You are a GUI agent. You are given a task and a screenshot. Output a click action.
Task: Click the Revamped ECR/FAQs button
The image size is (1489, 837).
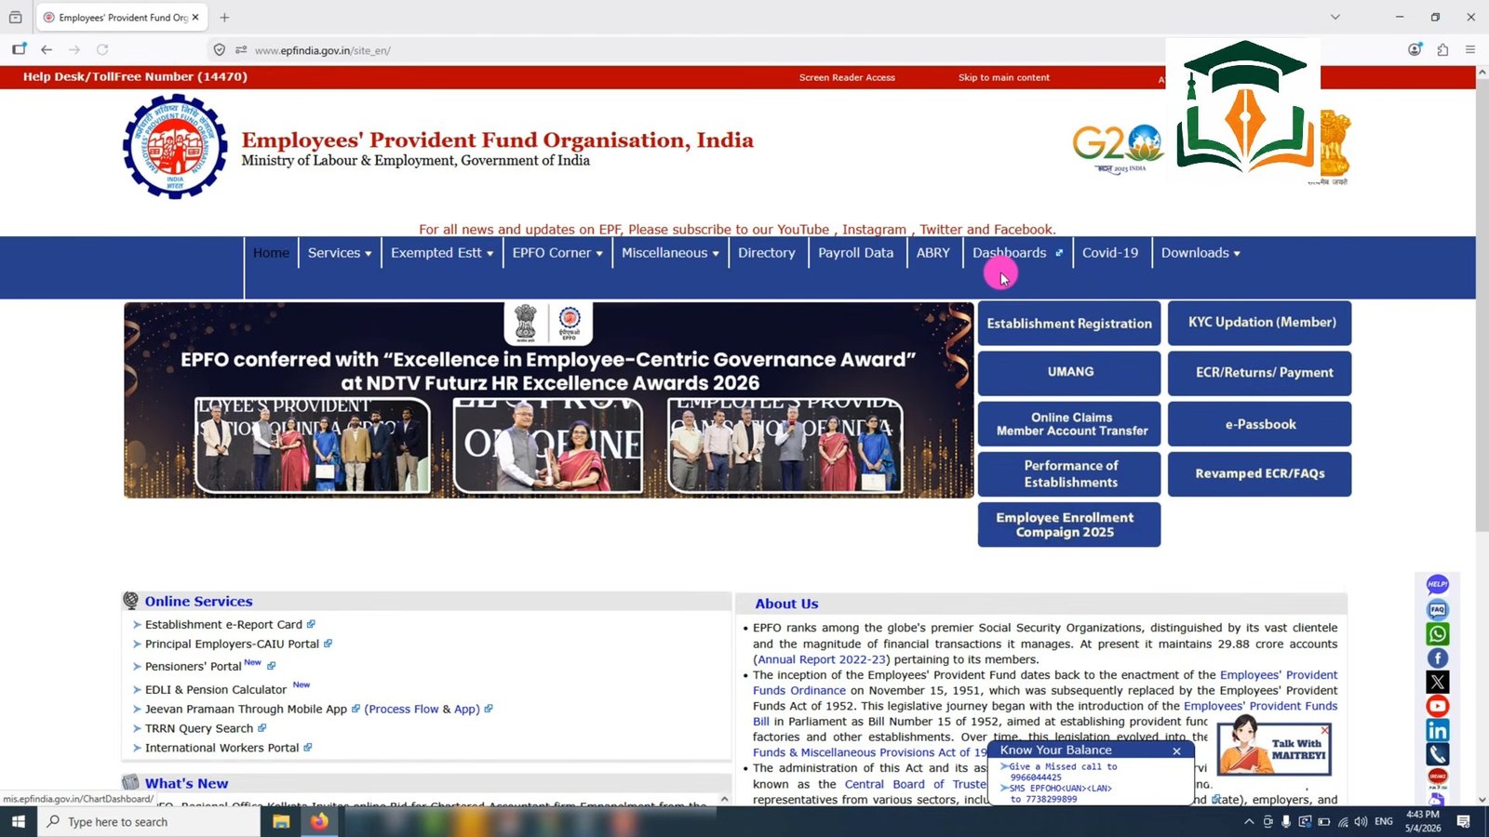click(x=1260, y=474)
